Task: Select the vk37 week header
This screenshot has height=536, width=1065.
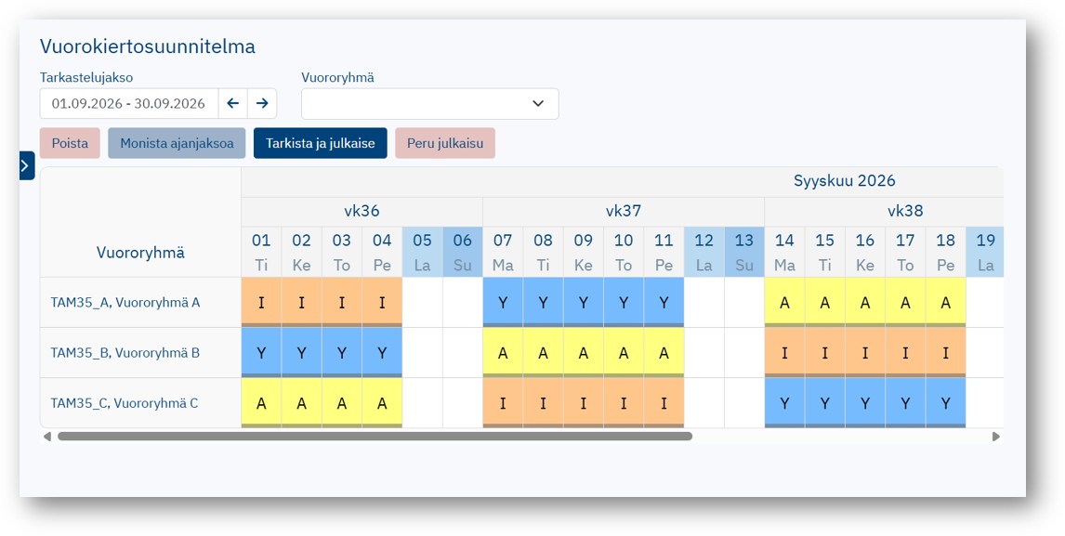Action: (624, 211)
